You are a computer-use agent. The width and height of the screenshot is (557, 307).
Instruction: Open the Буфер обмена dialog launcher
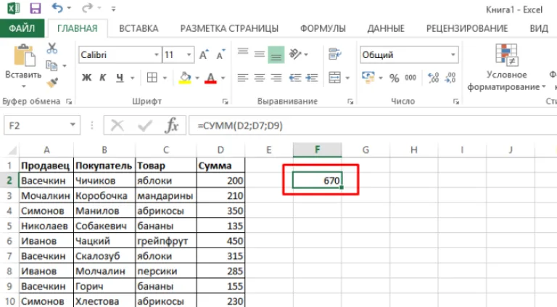click(x=69, y=102)
